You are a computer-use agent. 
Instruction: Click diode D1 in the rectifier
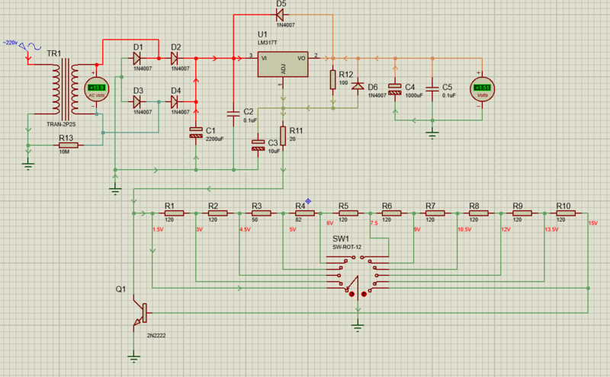click(138, 57)
